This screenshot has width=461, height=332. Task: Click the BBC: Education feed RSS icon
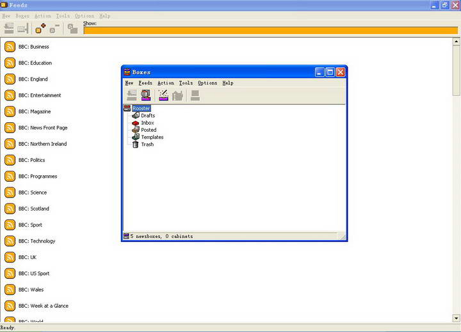point(10,63)
